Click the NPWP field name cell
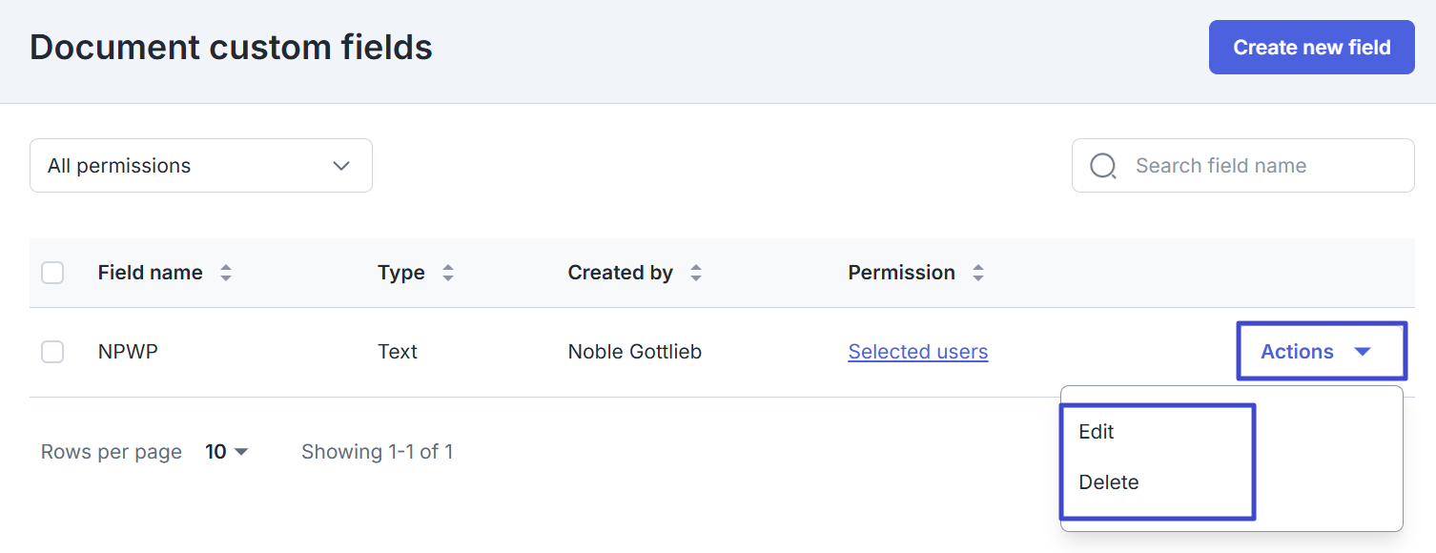The width and height of the screenshot is (1436, 553). tap(128, 352)
